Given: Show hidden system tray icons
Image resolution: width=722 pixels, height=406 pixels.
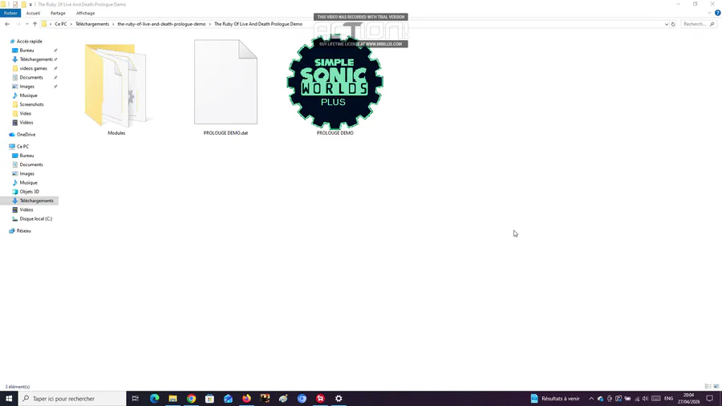Looking at the screenshot, I should pyautogui.click(x=591, y=399).
